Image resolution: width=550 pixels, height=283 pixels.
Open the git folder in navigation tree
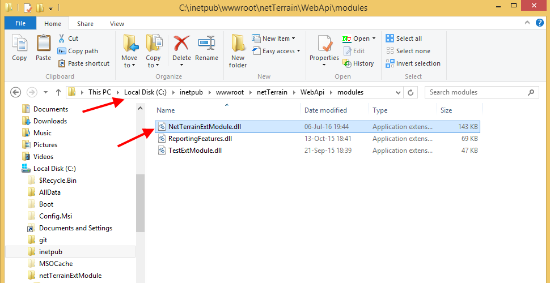[x=43, y=240]
